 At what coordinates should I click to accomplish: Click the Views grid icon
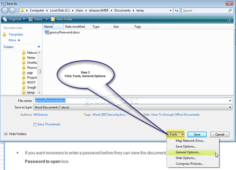point(31,19)
